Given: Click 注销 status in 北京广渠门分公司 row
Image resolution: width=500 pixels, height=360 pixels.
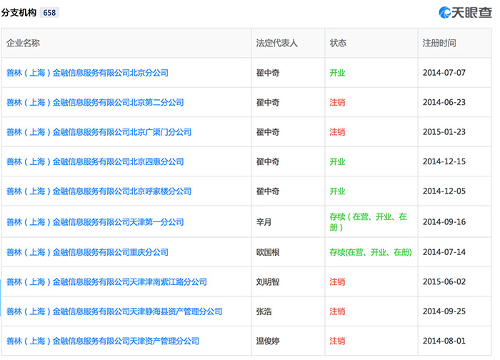Looking at the screenshot, I should pyautogui.click(x=337, y=132).
